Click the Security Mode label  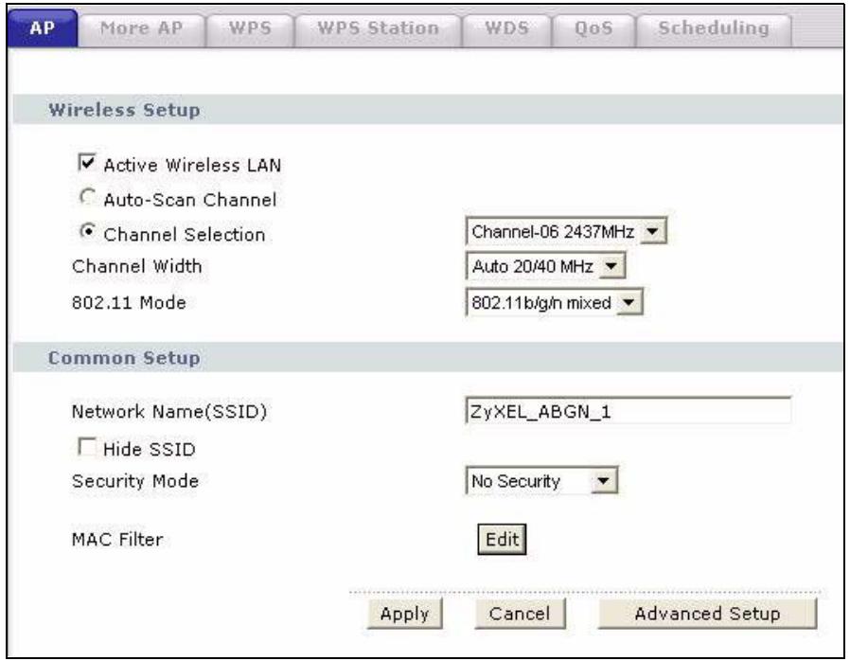coord(135,481)
